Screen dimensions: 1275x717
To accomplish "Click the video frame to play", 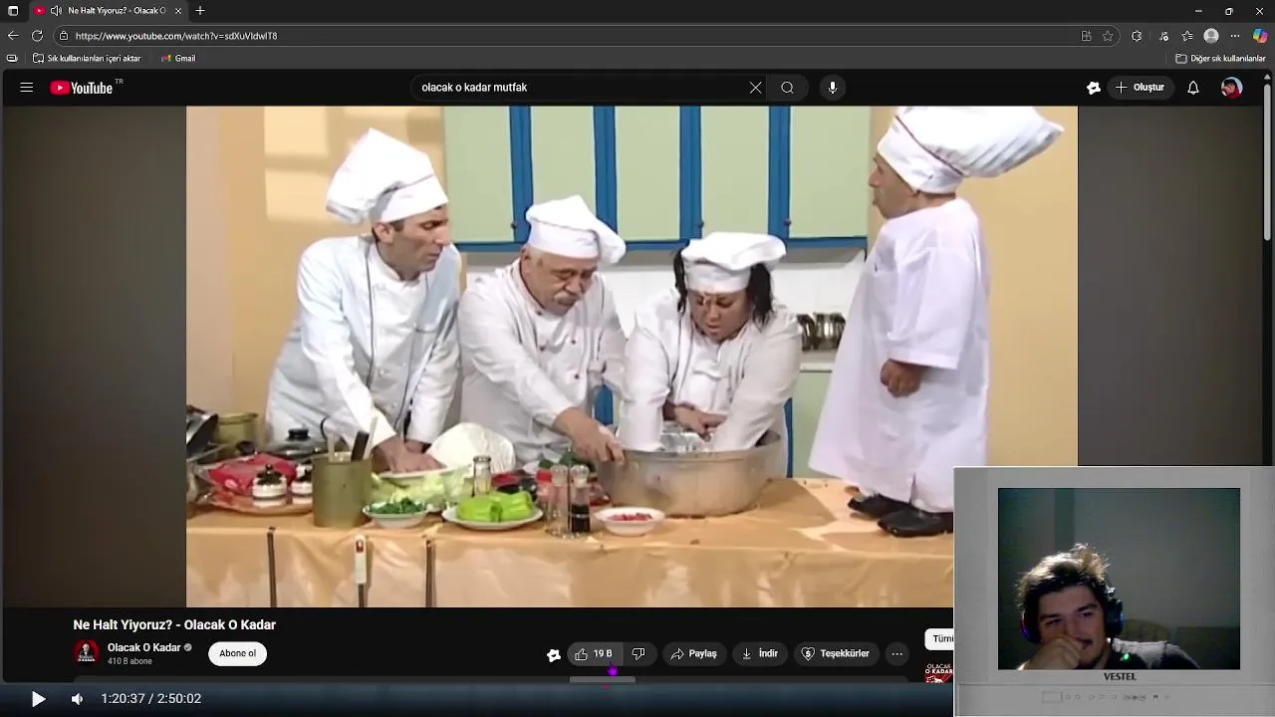I will click(x=632, y=357).
